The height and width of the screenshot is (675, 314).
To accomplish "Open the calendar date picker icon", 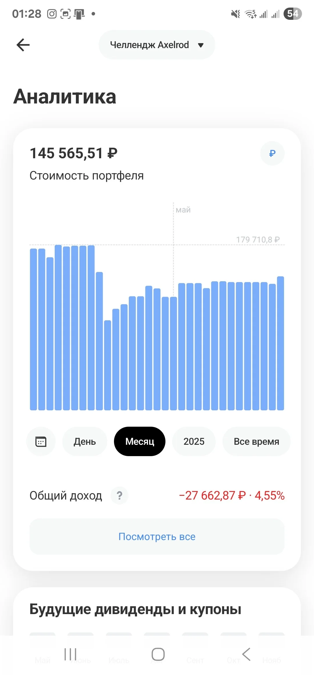I will tap(41, 442).
